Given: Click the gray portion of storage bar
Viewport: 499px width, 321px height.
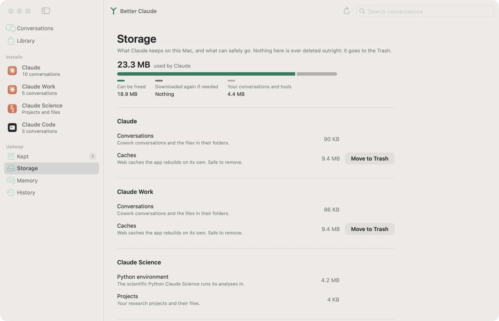Looking at the screenshot, I should click(317, 74).
